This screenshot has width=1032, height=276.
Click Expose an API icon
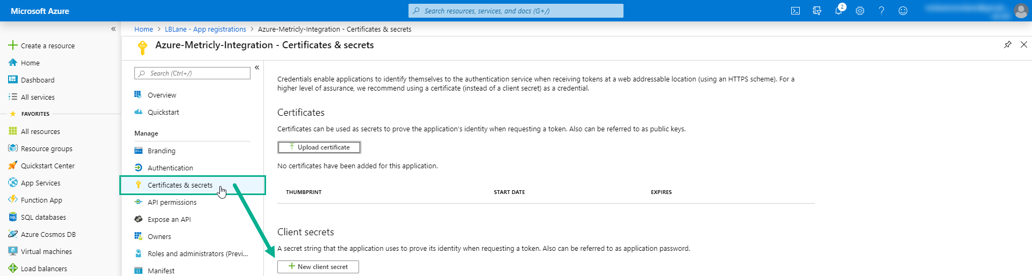pos(138,219)
